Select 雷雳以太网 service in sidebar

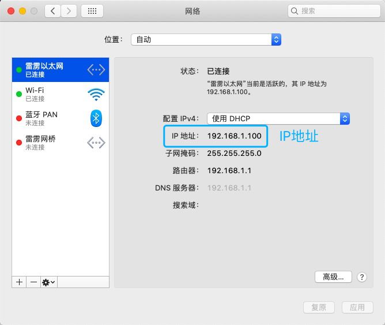(x=61, y=70)
